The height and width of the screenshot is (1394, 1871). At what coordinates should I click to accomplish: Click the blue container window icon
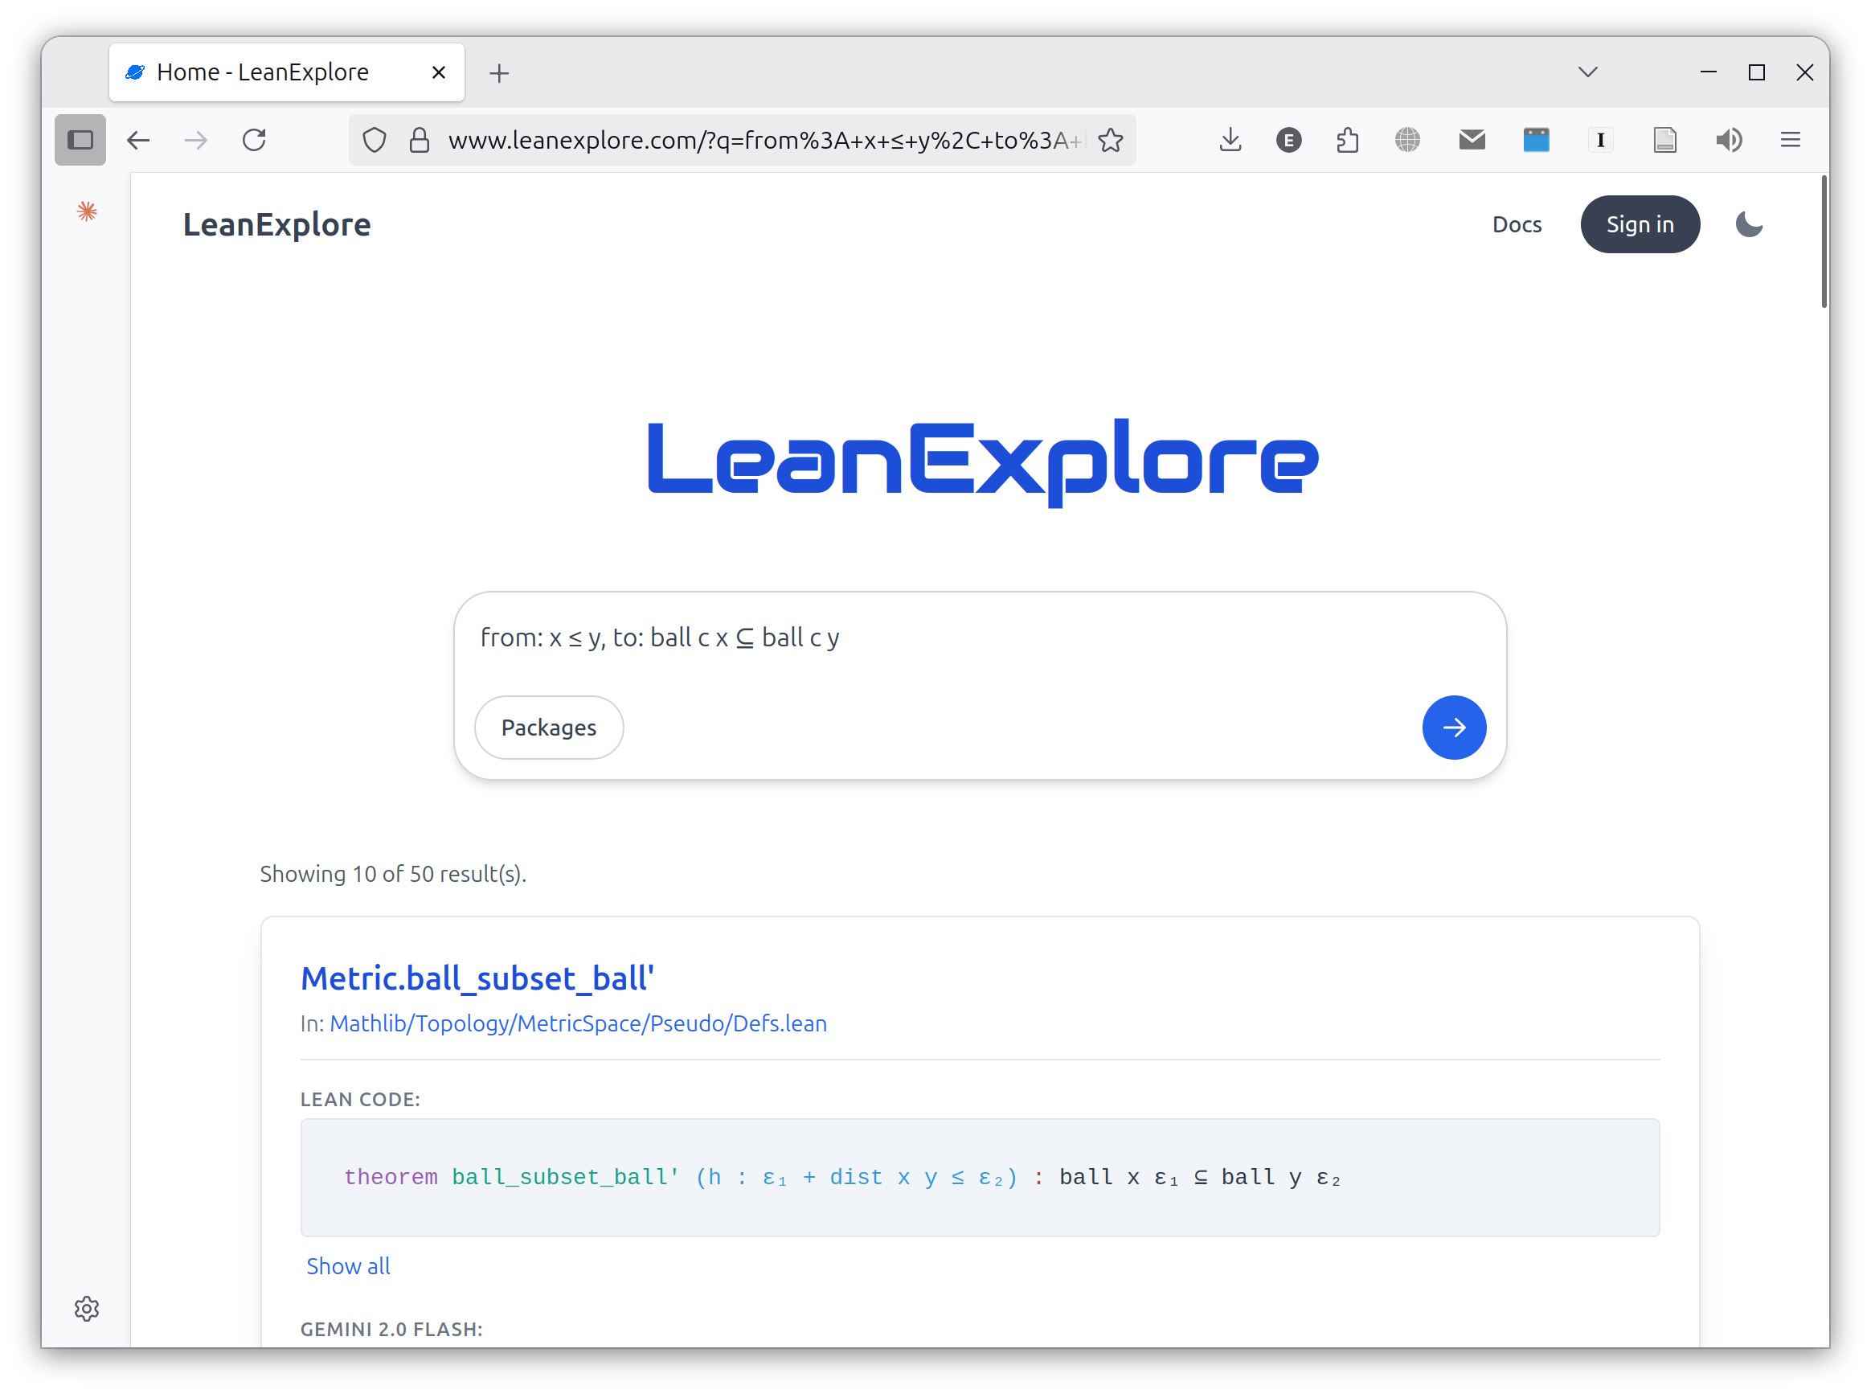pyautogui.click(x=1536, y=140)
